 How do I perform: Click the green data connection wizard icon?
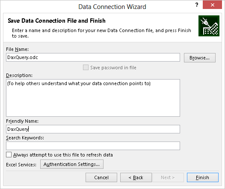pos(209,26)
